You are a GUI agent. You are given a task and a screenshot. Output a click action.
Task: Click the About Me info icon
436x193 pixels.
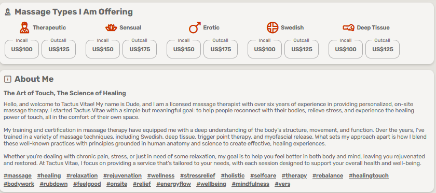coord(8,79)
